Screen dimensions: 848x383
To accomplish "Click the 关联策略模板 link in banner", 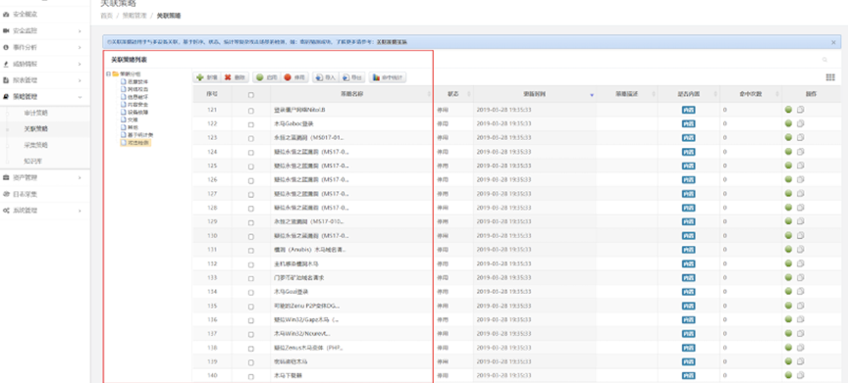I will [x=392, y=41].
